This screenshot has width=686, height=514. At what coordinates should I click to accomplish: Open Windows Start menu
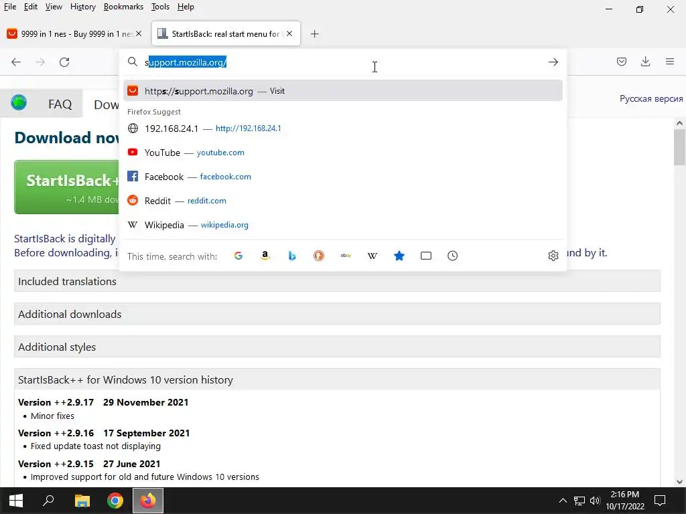16,501
